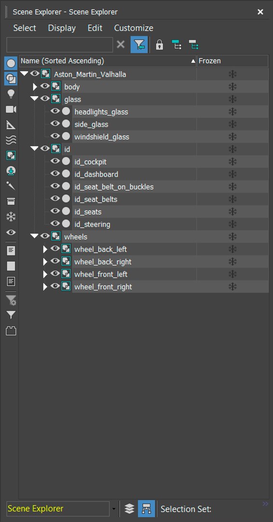Click the first hierarchy tree toolbar icon
The height and width of the screenshot is (522, 273).
[x=177, y=44]
